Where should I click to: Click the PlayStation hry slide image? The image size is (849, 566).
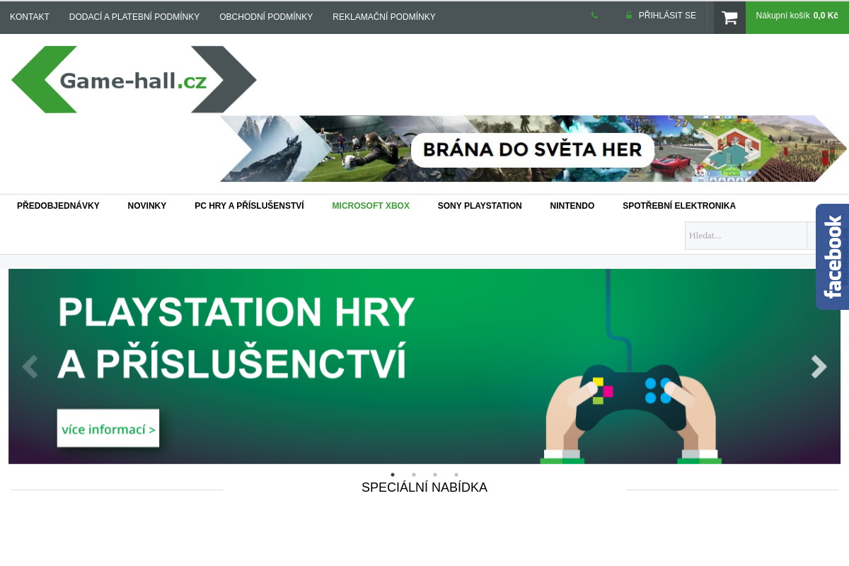pos(424,366)
